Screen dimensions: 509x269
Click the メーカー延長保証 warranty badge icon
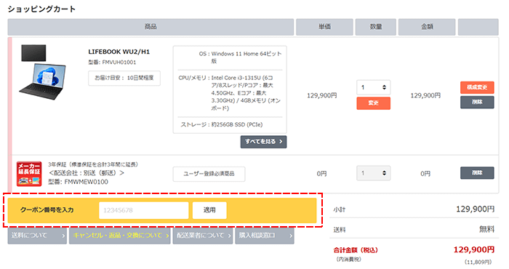[x=29, y=174]
